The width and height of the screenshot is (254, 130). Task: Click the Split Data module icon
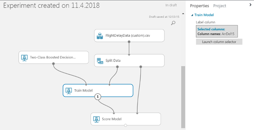point(100,61)
